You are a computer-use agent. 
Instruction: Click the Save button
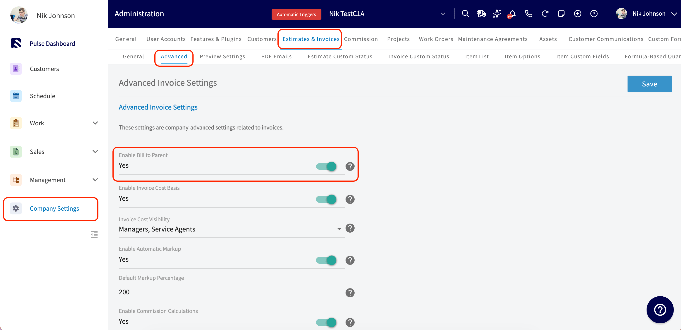coord(650,84)
